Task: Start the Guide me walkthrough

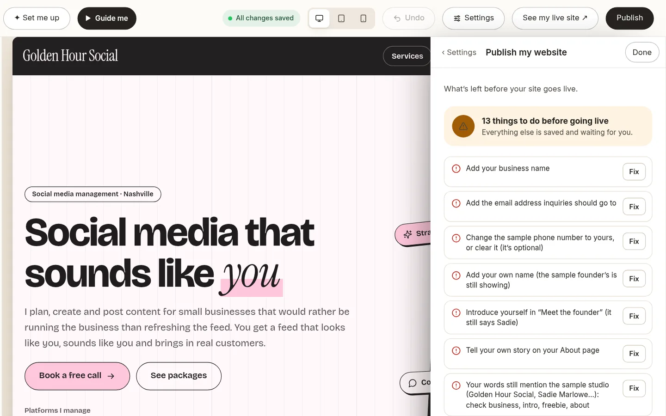Action: (107, 18)
